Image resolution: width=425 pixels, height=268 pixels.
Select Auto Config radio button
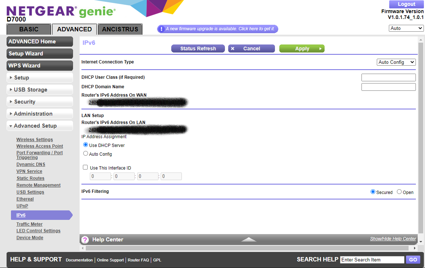[x=86, y=154]
